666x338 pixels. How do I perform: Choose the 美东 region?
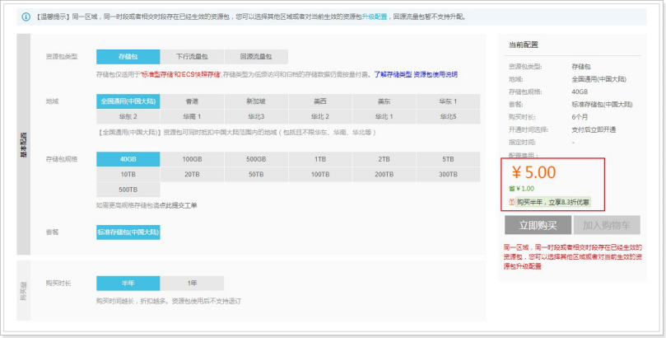384,101
